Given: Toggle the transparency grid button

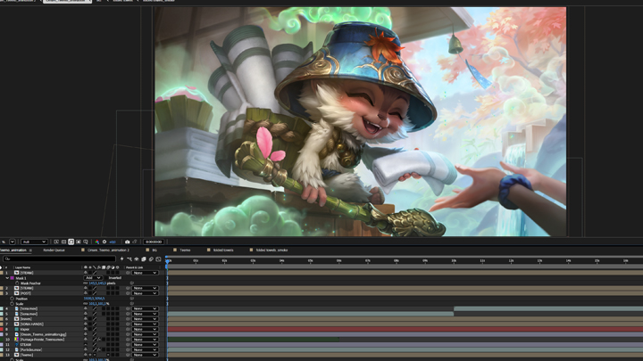Looking at the screenshot, I should tap(63, 242).
